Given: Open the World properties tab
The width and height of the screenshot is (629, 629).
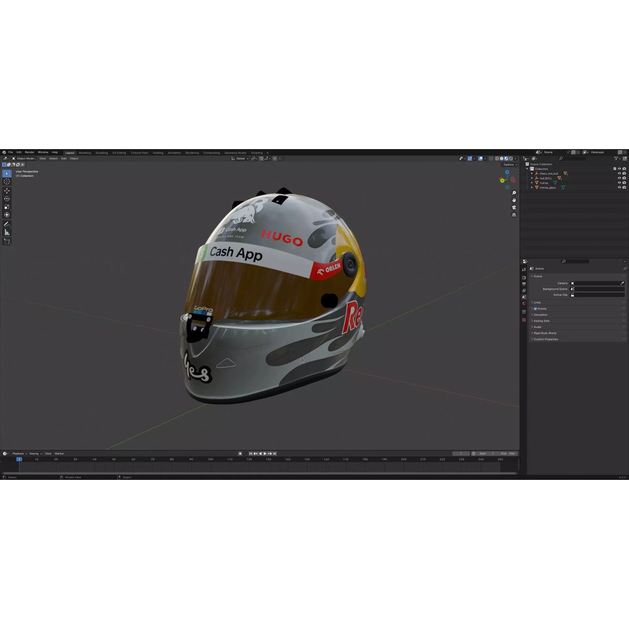Looking at the screenshot, I should (x=524, y=303).
